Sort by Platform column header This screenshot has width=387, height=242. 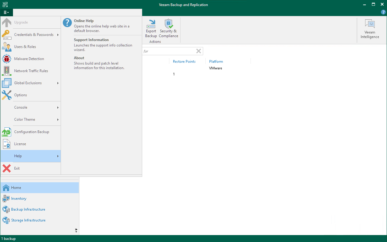216,62
